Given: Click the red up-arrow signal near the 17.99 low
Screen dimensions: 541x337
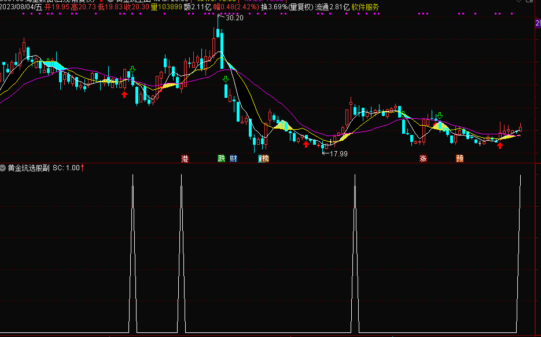Looking at the screenshot, I should pos(306,144).
